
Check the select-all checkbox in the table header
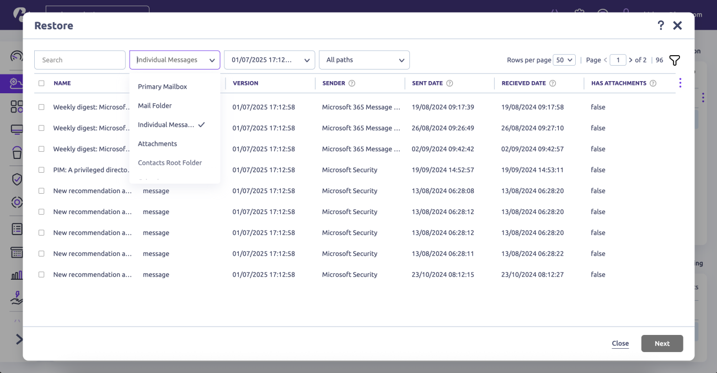41,82
